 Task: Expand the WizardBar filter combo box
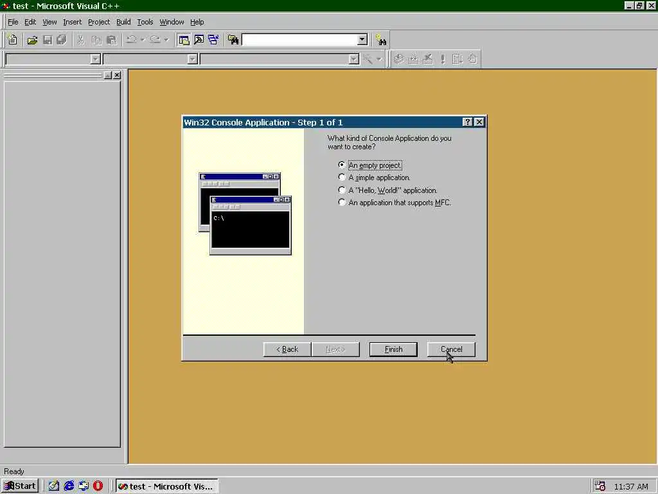pos(193,59)
